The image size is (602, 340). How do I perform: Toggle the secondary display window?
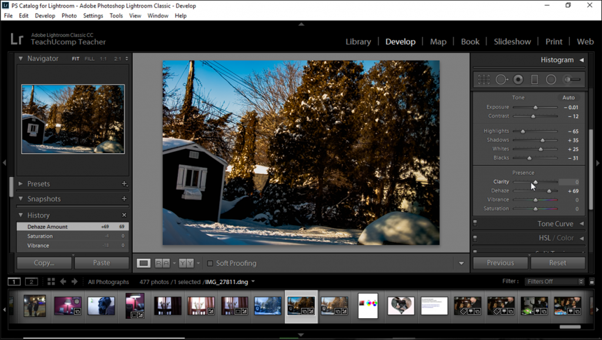[x=31, y=281]
